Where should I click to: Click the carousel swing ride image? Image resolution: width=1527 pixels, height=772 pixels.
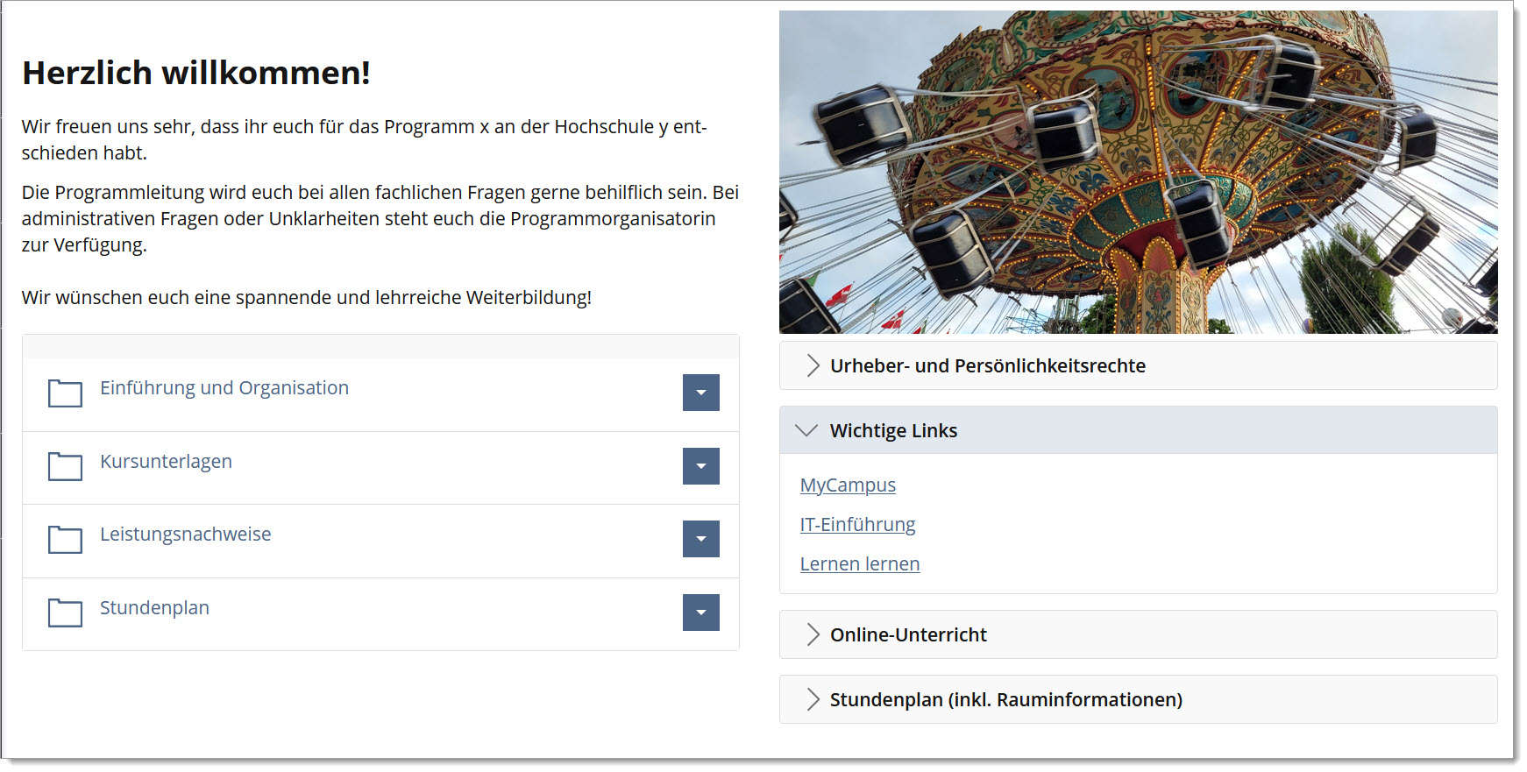[x=1138, y=172]
